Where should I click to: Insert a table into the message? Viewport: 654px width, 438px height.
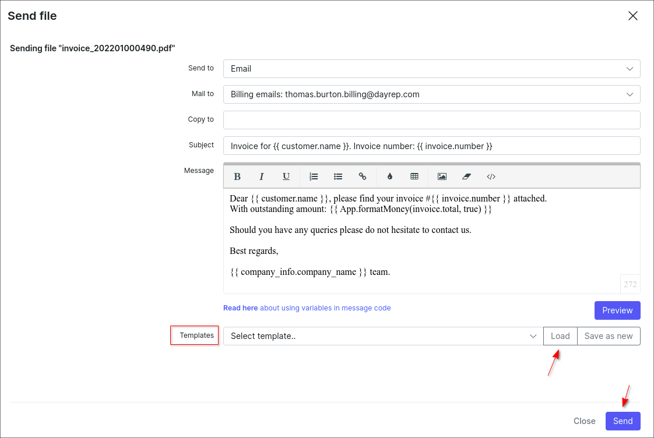[x=414, y=176]
